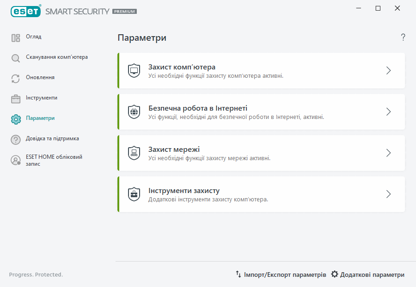Click the Захист комп'ютера shield monitor icon

pos(134,70)
